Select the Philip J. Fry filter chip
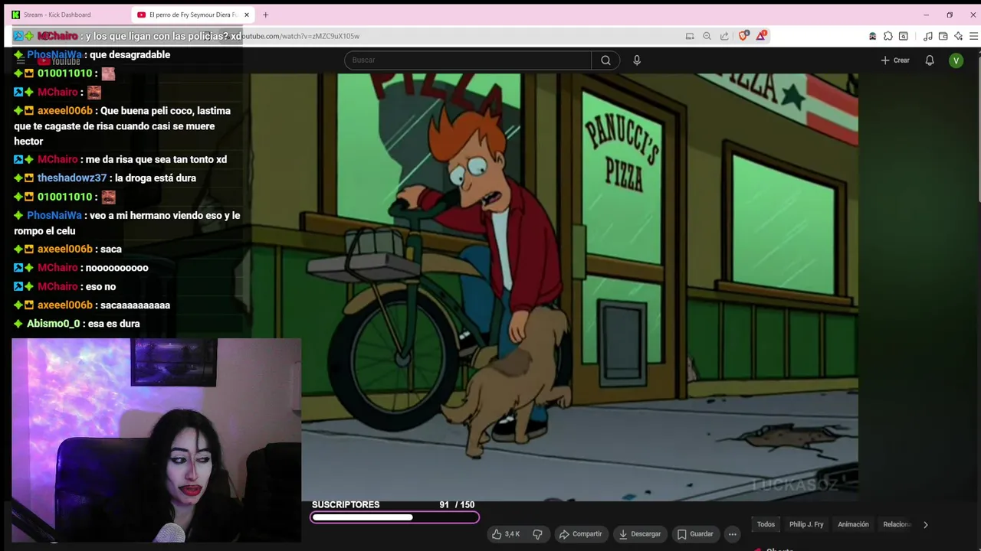This screenshot has height=551, width=981. pyautogui.click(x=806, y=524)
